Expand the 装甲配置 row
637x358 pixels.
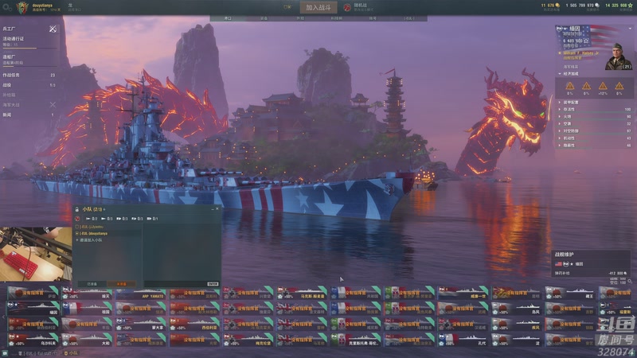pyautogui.click(x=594, y=103)
